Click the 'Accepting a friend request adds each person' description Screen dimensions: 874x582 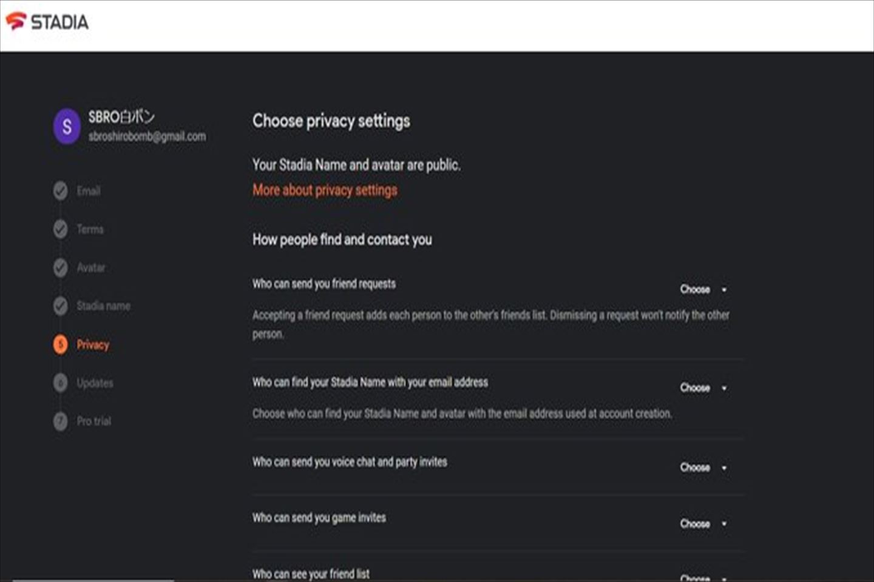(x=491, y=324)
